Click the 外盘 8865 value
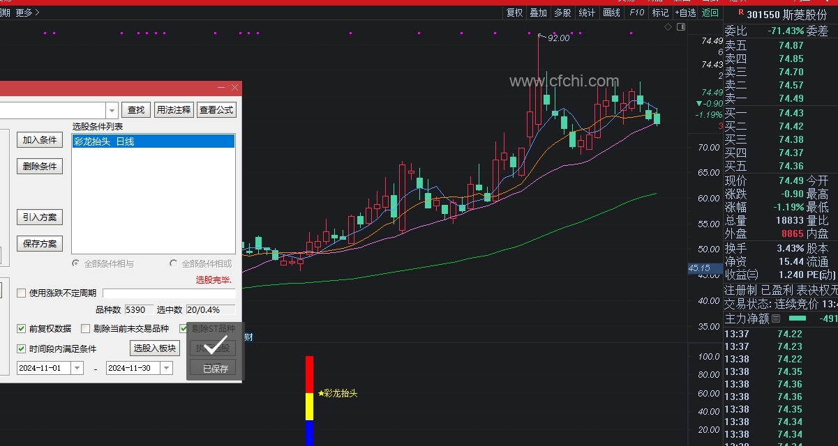This screenshot has height=446, width=838. 792,234
